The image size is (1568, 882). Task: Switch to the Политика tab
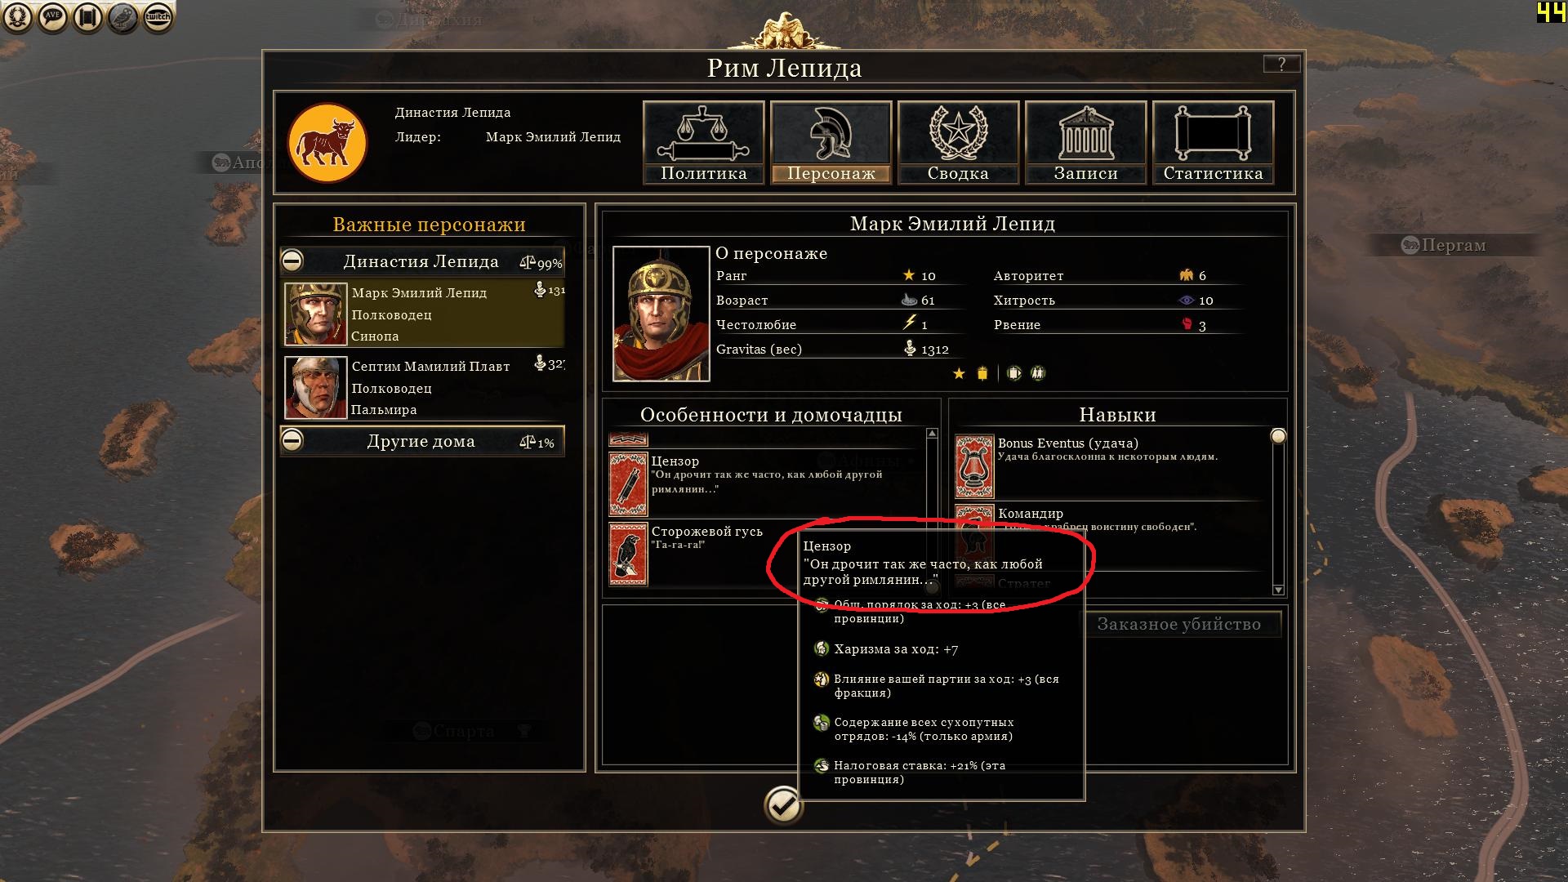pyautogui.click(x=704, y=142)
